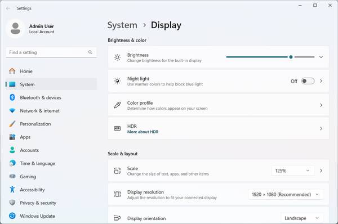Open Admin User Local Account profile
338x224 pixels.
point(31,29)
